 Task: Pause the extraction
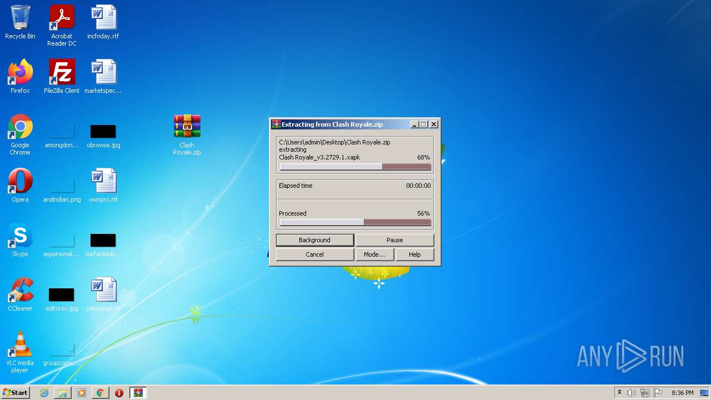point(394,240)
